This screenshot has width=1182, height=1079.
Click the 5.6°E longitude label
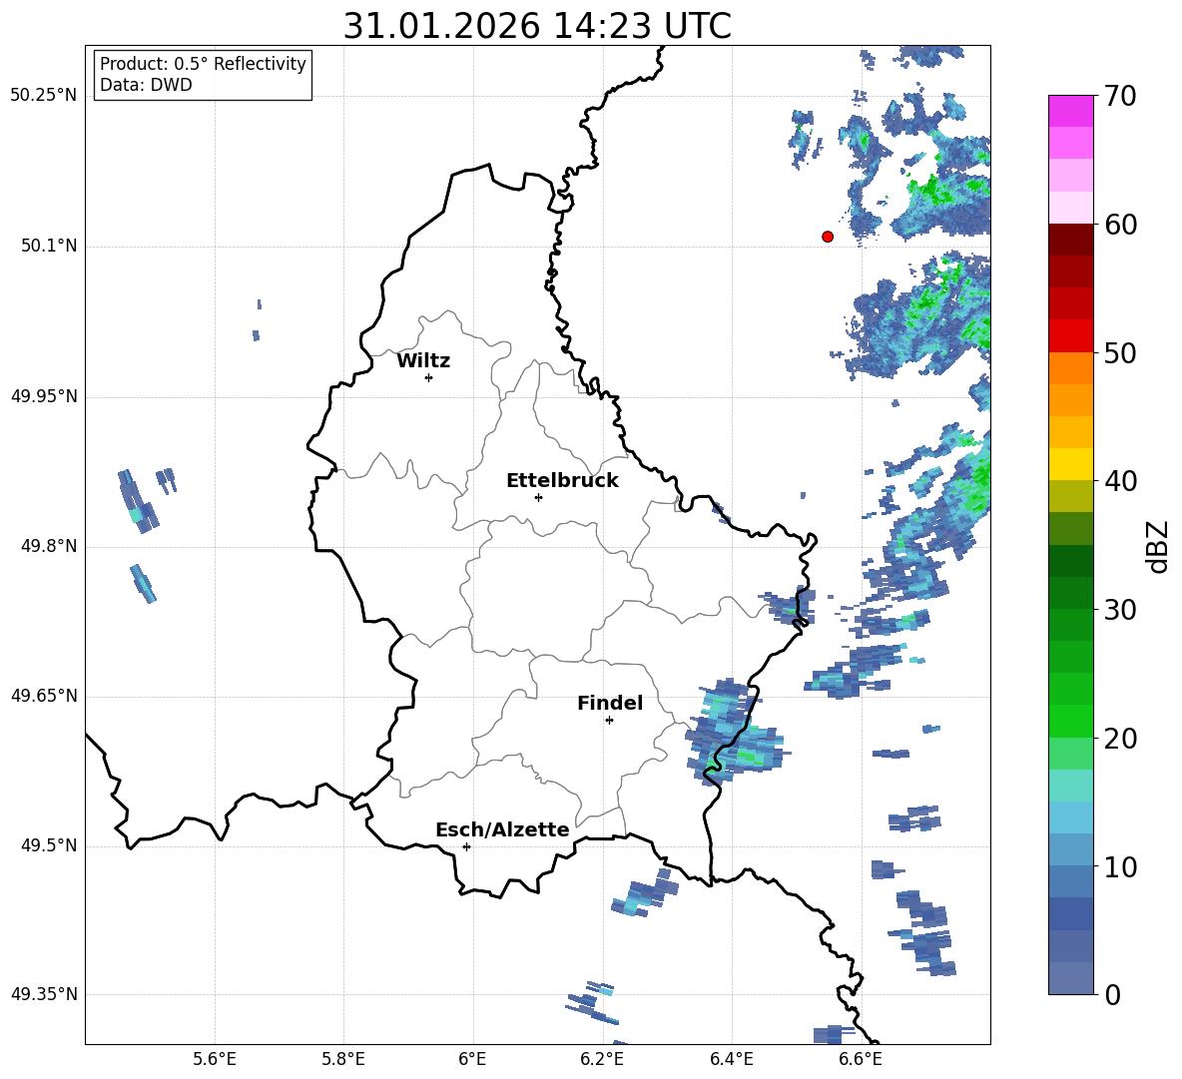pos(215,1059)
